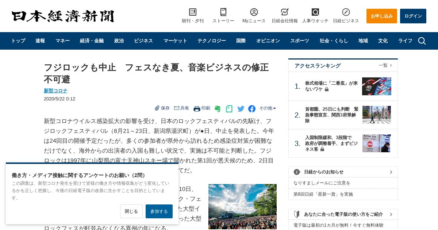Viewport: 438px width, 230px height.
Task: Clip article to Evernote elephant icon
Action: click(218, 108)
